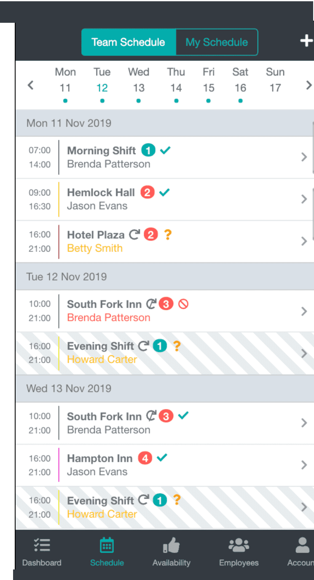Viewport: 314px width, 580px height.
Task: Click Hotel Plaza repeat shift icon
Action: [134, 235]
